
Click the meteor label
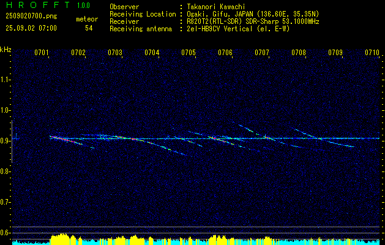tap(87, 19)
